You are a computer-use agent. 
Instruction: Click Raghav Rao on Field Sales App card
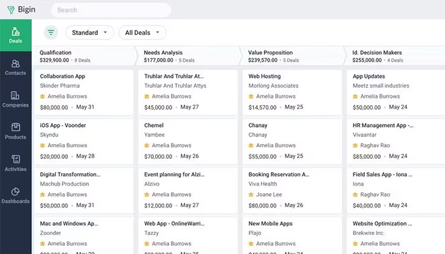click(375, 194)
